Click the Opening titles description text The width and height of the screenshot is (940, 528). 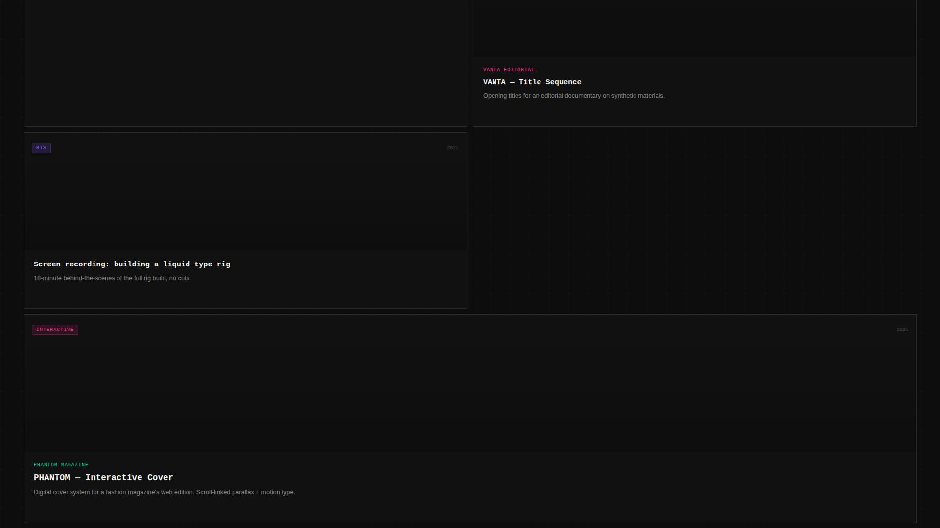point(574,96)
